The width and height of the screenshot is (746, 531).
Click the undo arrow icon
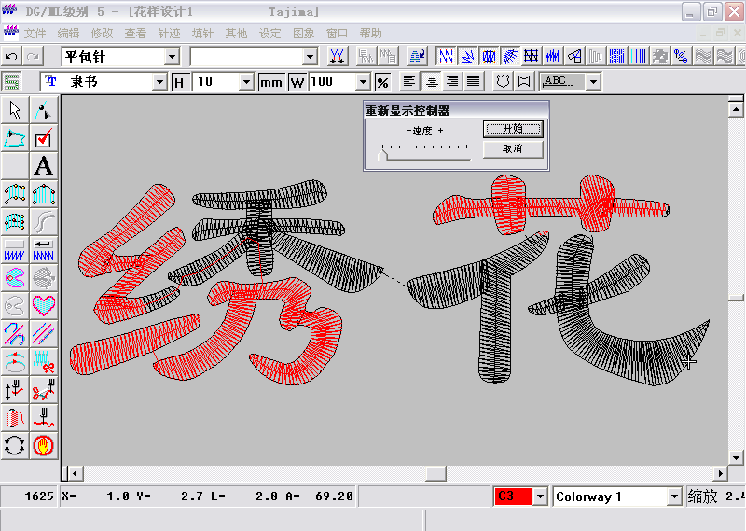(x=12, y=57)
